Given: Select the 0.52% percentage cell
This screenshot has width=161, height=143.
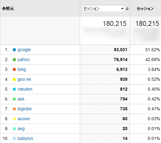Looking at the screenshot, I should [x=154, y=80].
